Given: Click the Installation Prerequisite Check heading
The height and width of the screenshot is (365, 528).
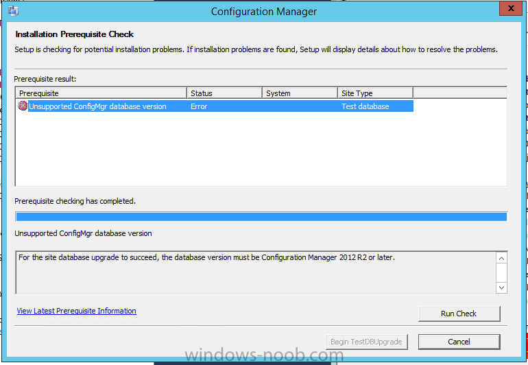Looking at the screenshot, I should (75, 34).
